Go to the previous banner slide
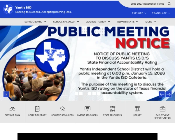 tap(162, 94)
